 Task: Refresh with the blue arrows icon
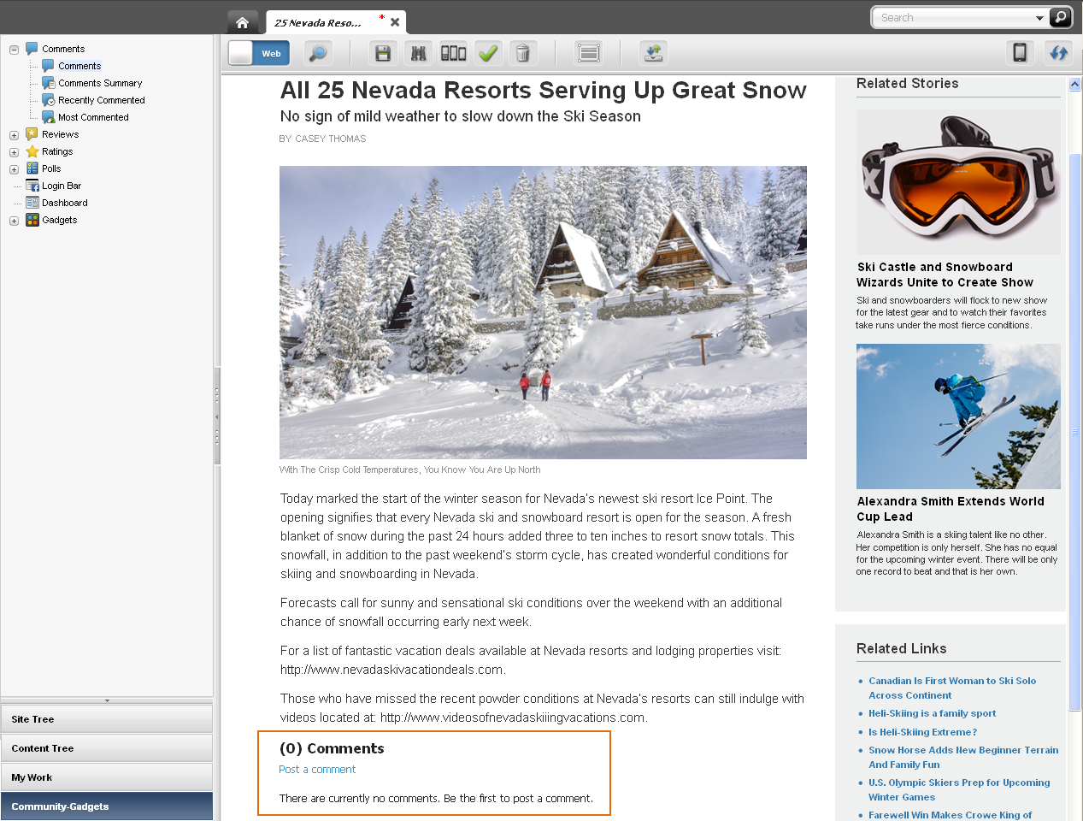[1059, 53]
